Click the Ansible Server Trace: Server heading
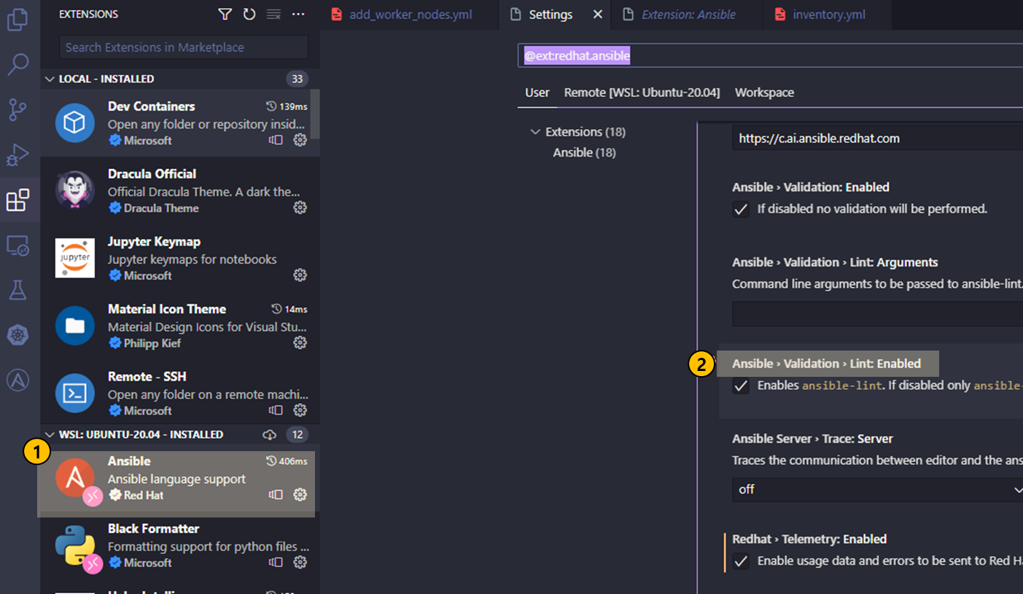 click(x=812, y=439)
